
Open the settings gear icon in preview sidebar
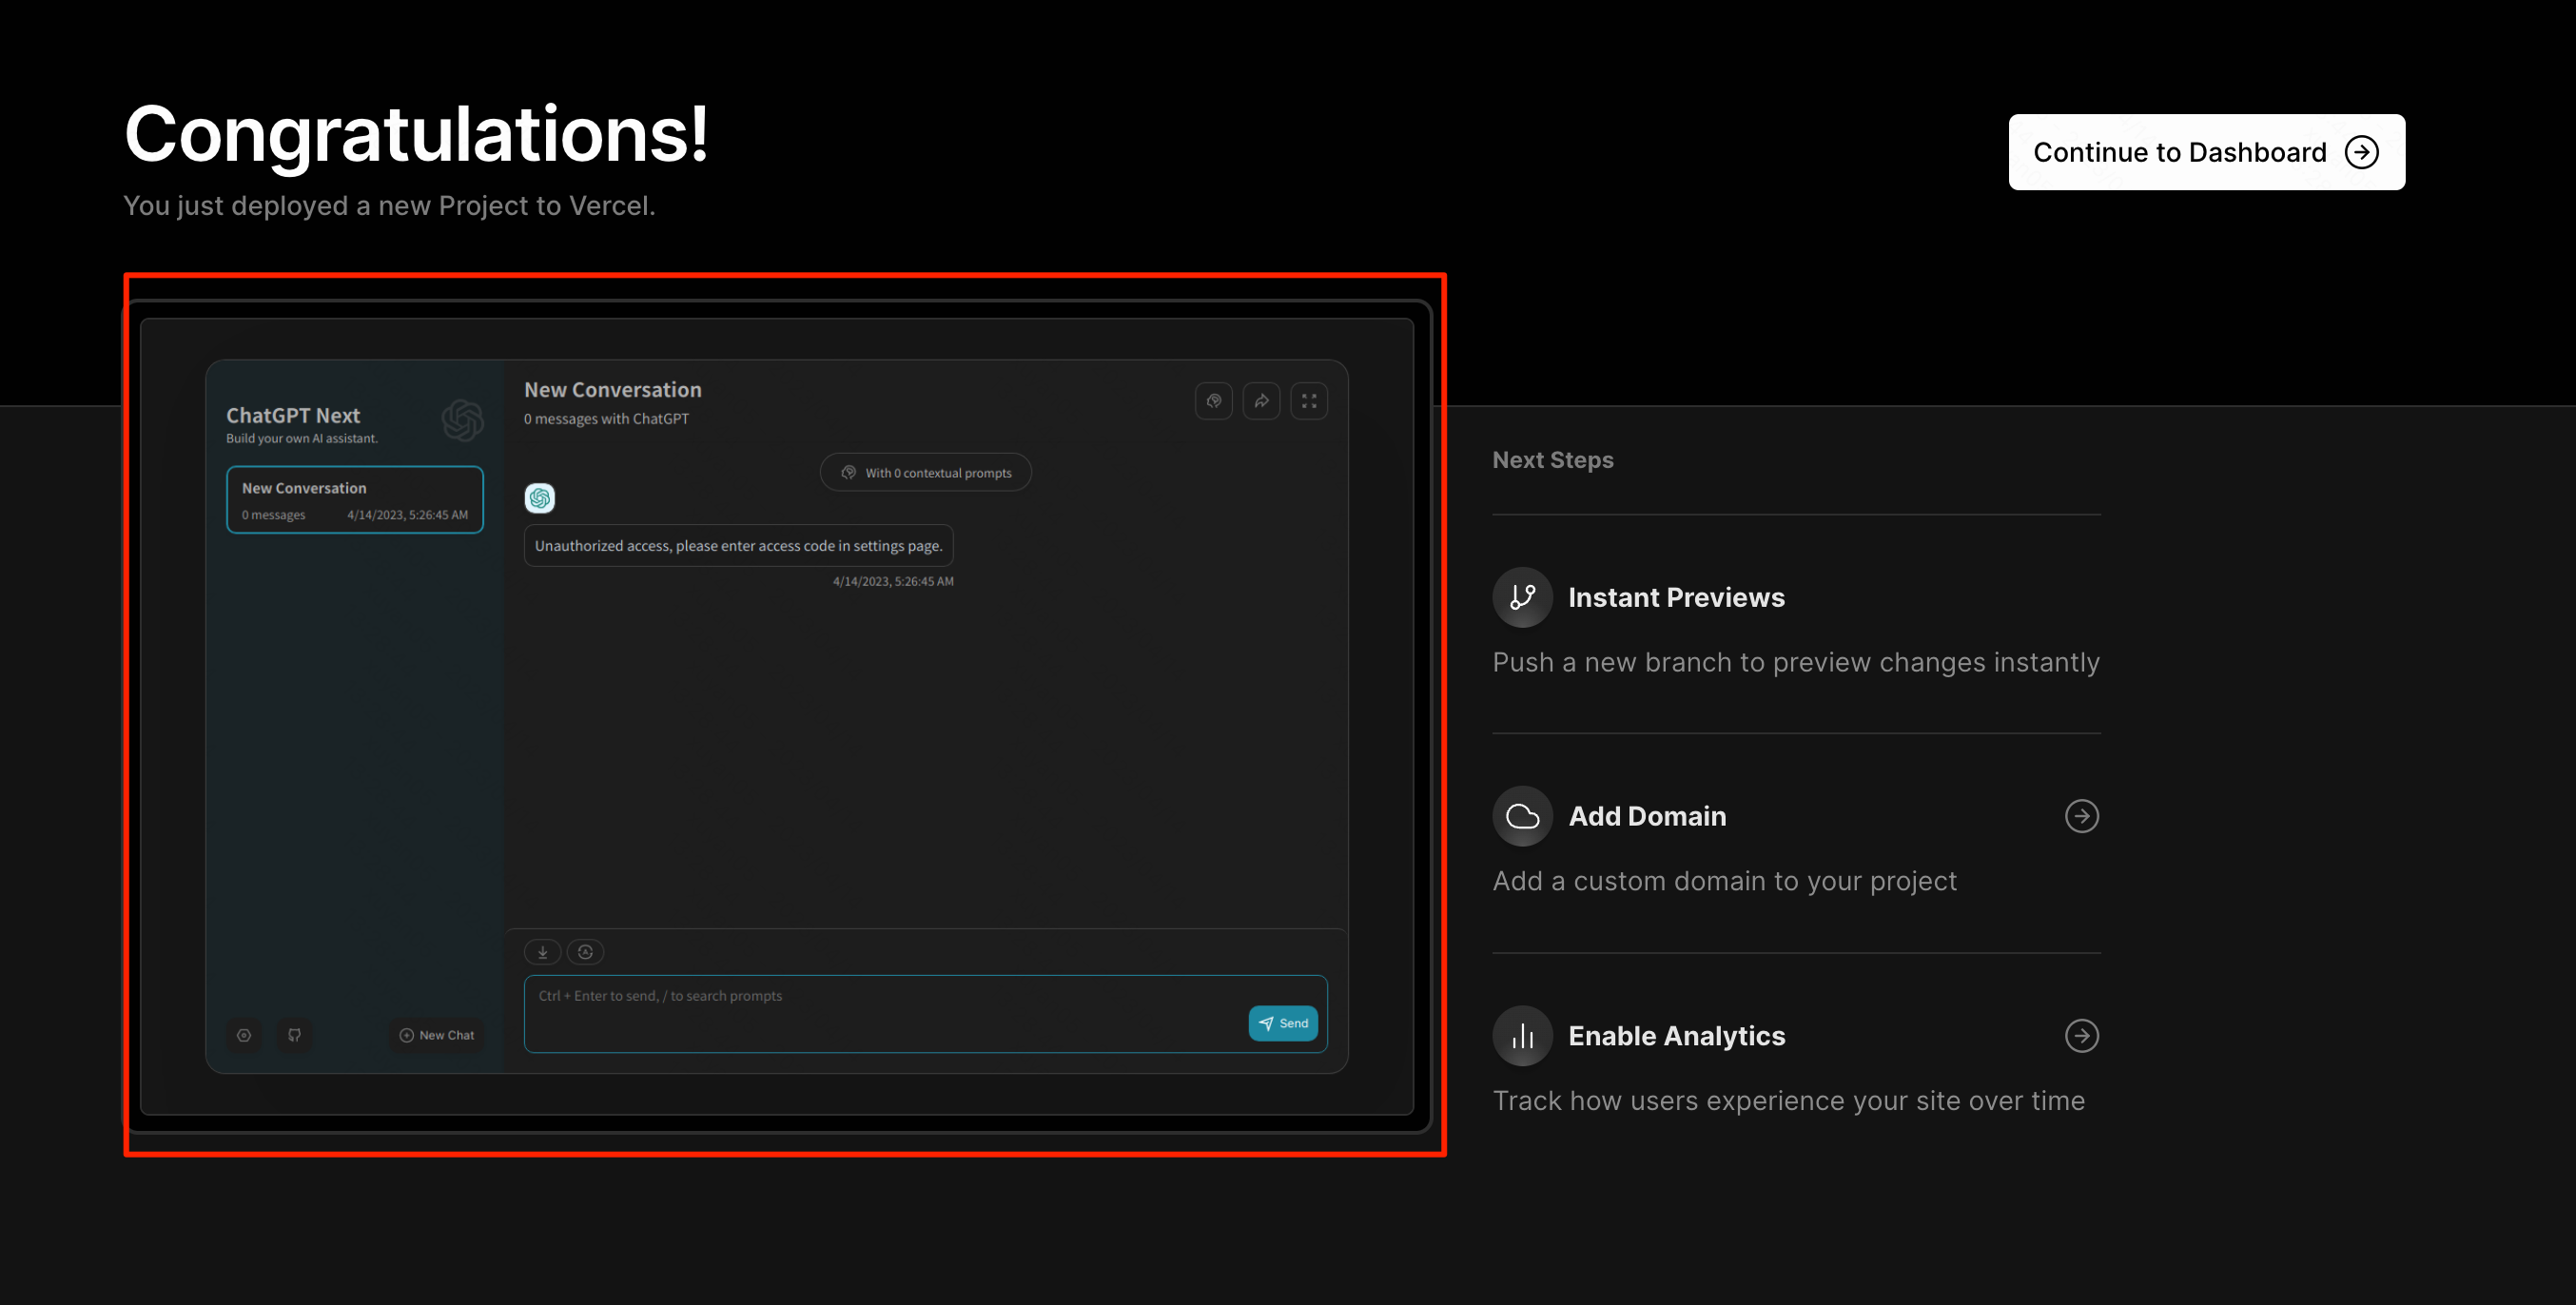(x=244, y=1035)
